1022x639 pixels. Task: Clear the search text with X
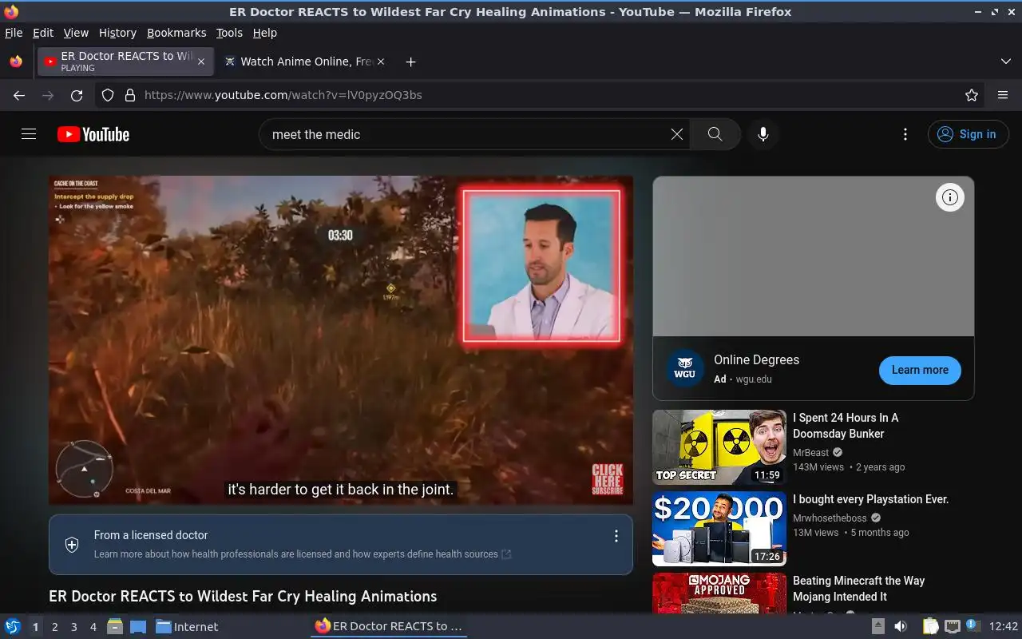pyautogui.click(x=677, y=134)
